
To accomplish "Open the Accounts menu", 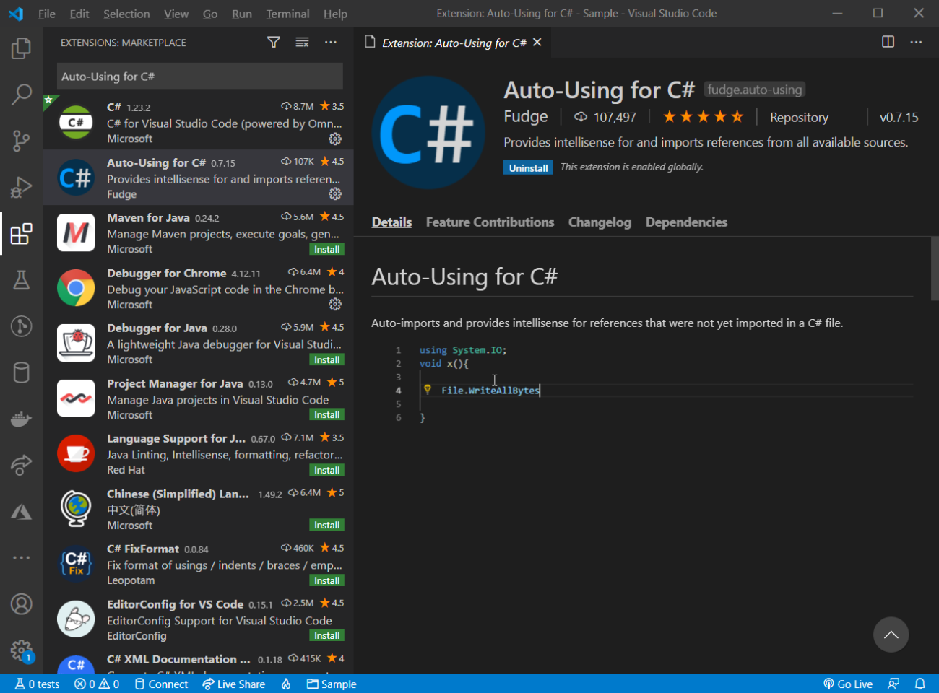I will pos(21,603).
